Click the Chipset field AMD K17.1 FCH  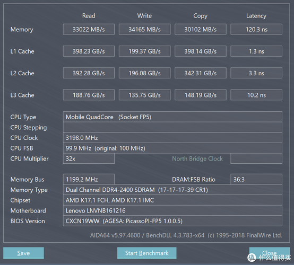172,200
